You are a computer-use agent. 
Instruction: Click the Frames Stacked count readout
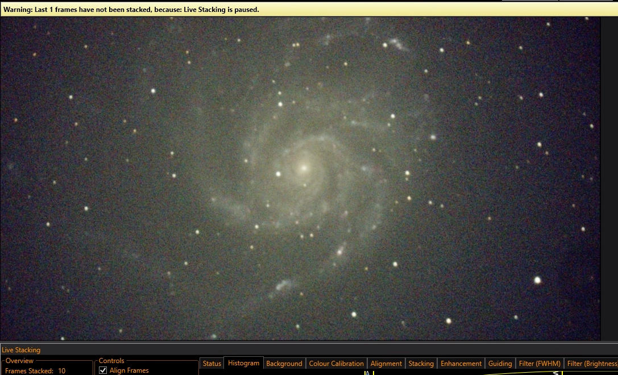coord(35,370)
